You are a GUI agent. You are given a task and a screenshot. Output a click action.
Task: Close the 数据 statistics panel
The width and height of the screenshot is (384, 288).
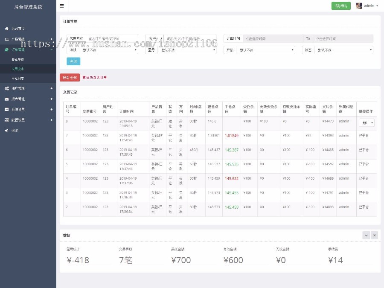coord(375,236)
